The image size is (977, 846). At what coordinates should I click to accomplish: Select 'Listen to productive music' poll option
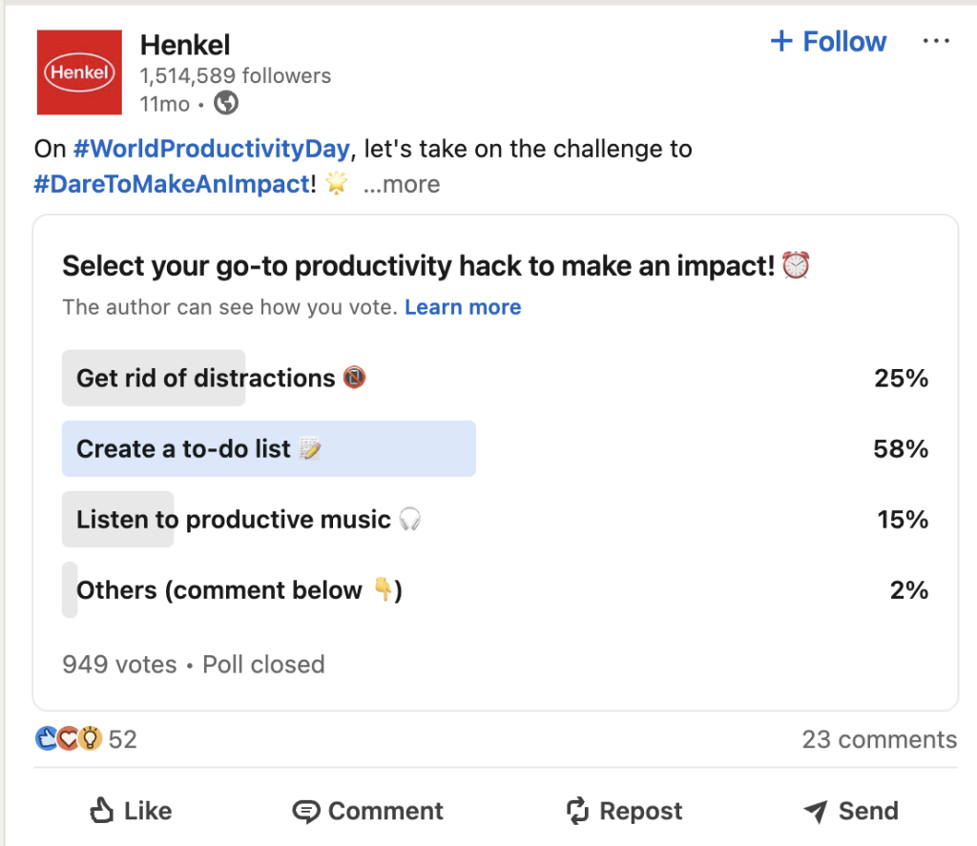click(x=234, y=520)
